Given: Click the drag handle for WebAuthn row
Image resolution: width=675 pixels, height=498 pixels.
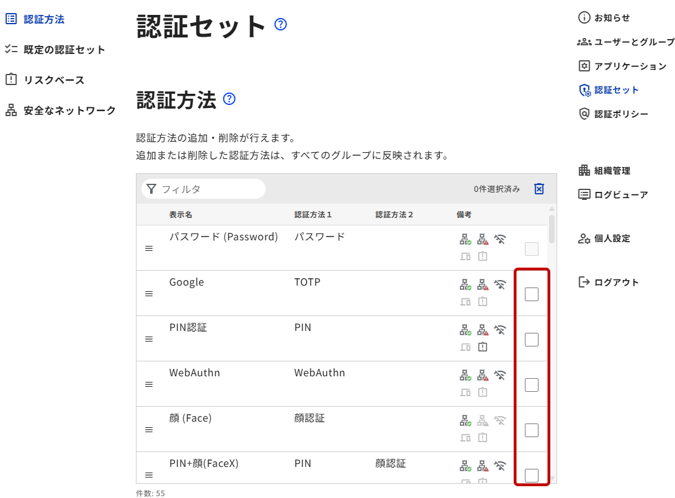Looking at the screenshot, I should 149,384.
